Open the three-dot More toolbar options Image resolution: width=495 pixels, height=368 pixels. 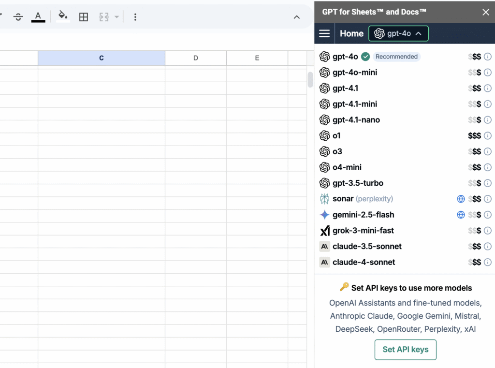pos(135,17)
